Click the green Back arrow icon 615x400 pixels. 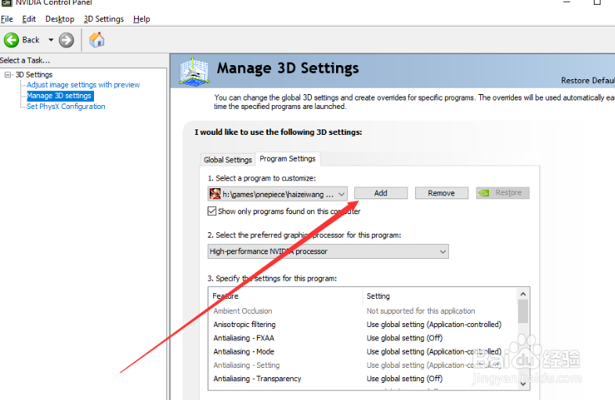click(x=12, y=40)
